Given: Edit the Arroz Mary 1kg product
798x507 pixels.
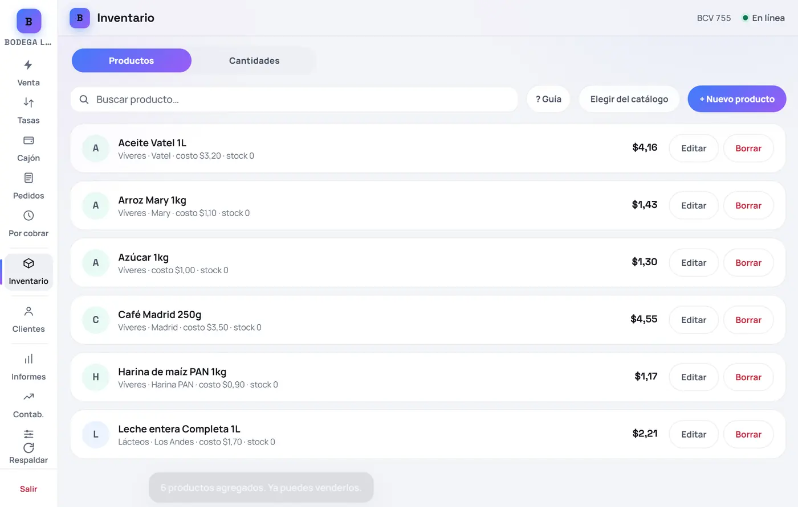Looking at the screenshot, I should tap(694, 205).
